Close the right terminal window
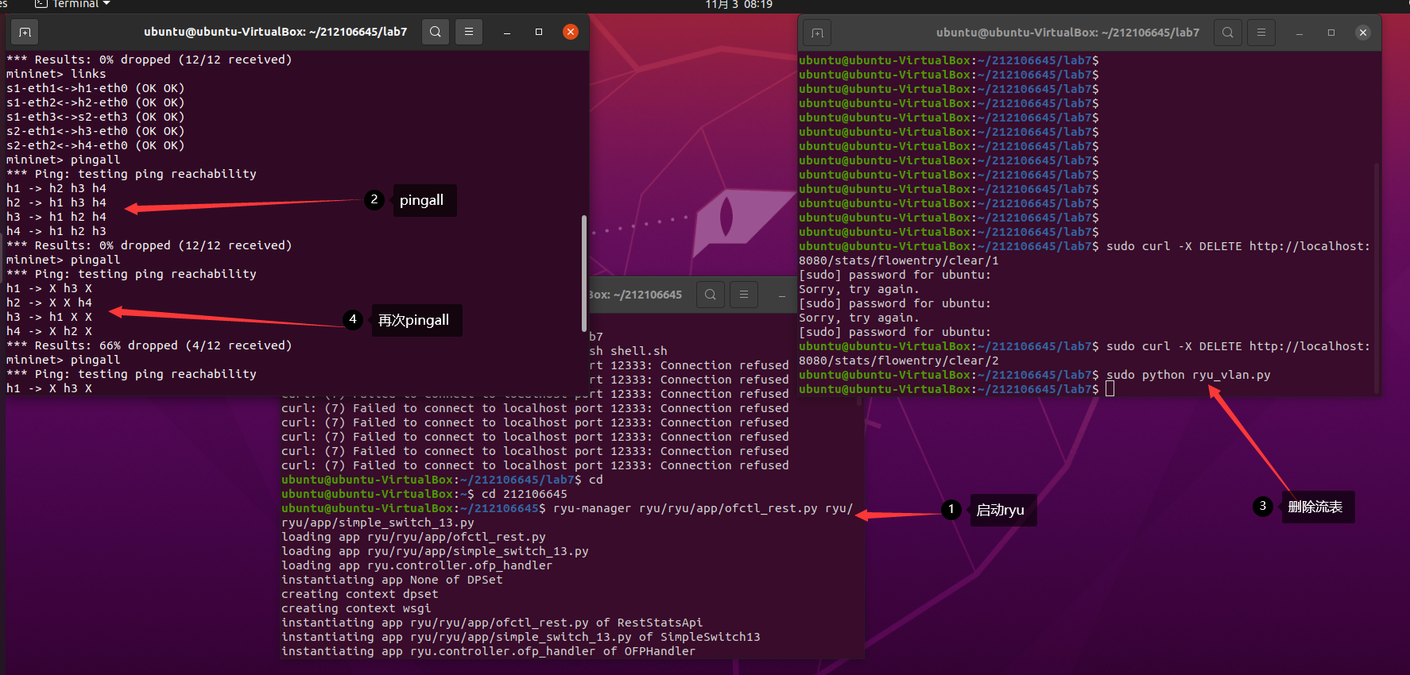This screenshot has width=1410, height=675. [1363, 33]
